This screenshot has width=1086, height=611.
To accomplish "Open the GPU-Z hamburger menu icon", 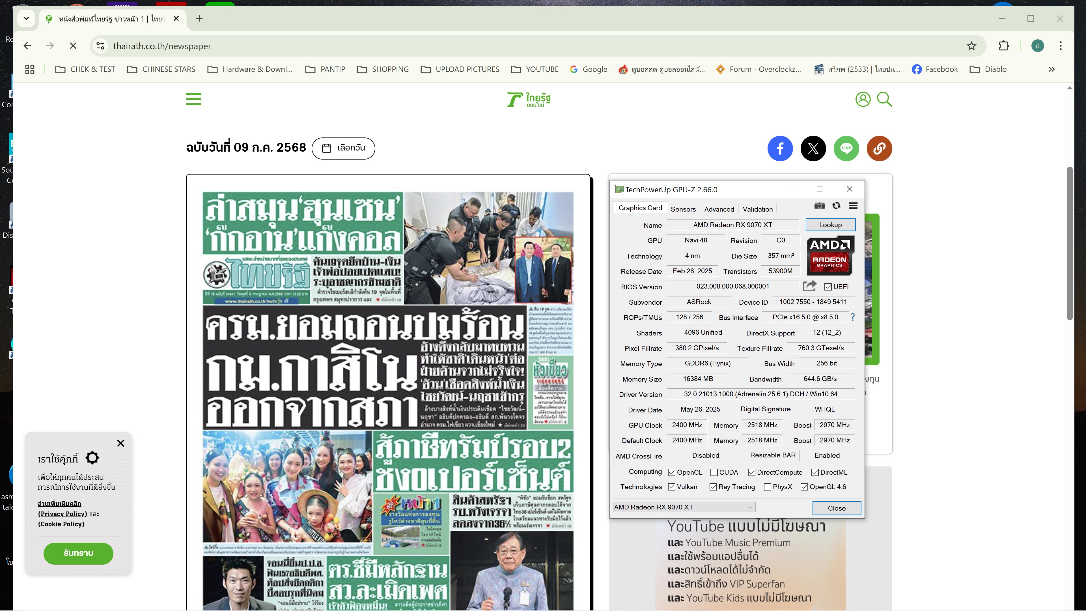I will [853, 206].
